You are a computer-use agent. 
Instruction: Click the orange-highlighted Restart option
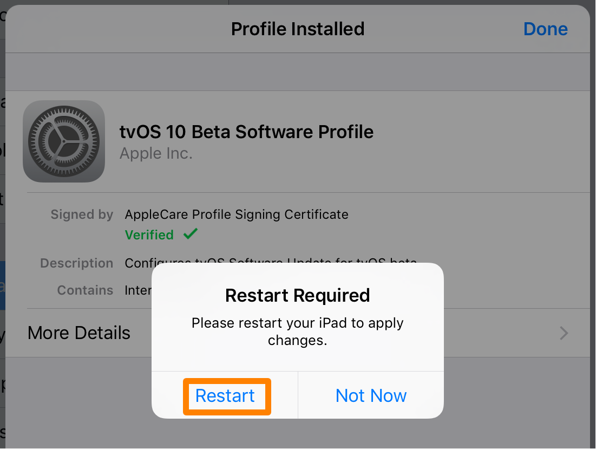[x=226, y=396]
